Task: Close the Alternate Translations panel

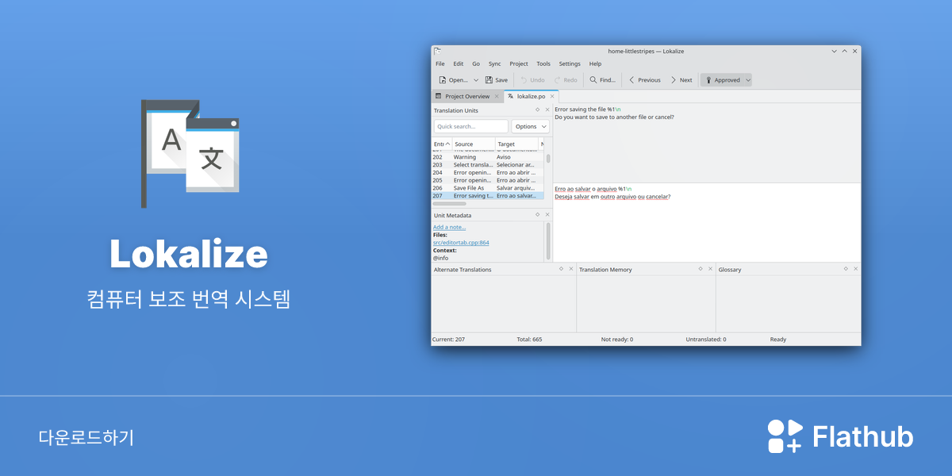Action: (x=570, y=269)
